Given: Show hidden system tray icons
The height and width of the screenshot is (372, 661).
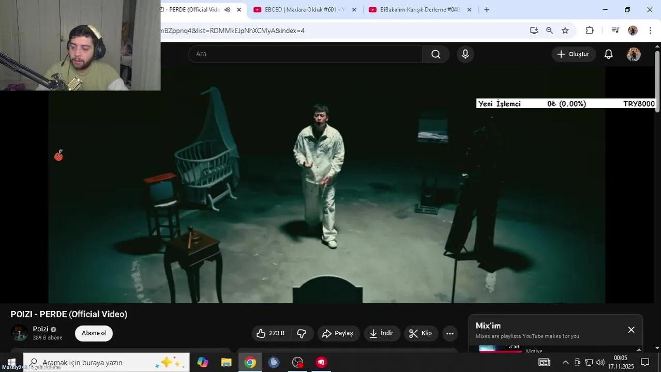Looking at the screenshot, I should [565, 362].
